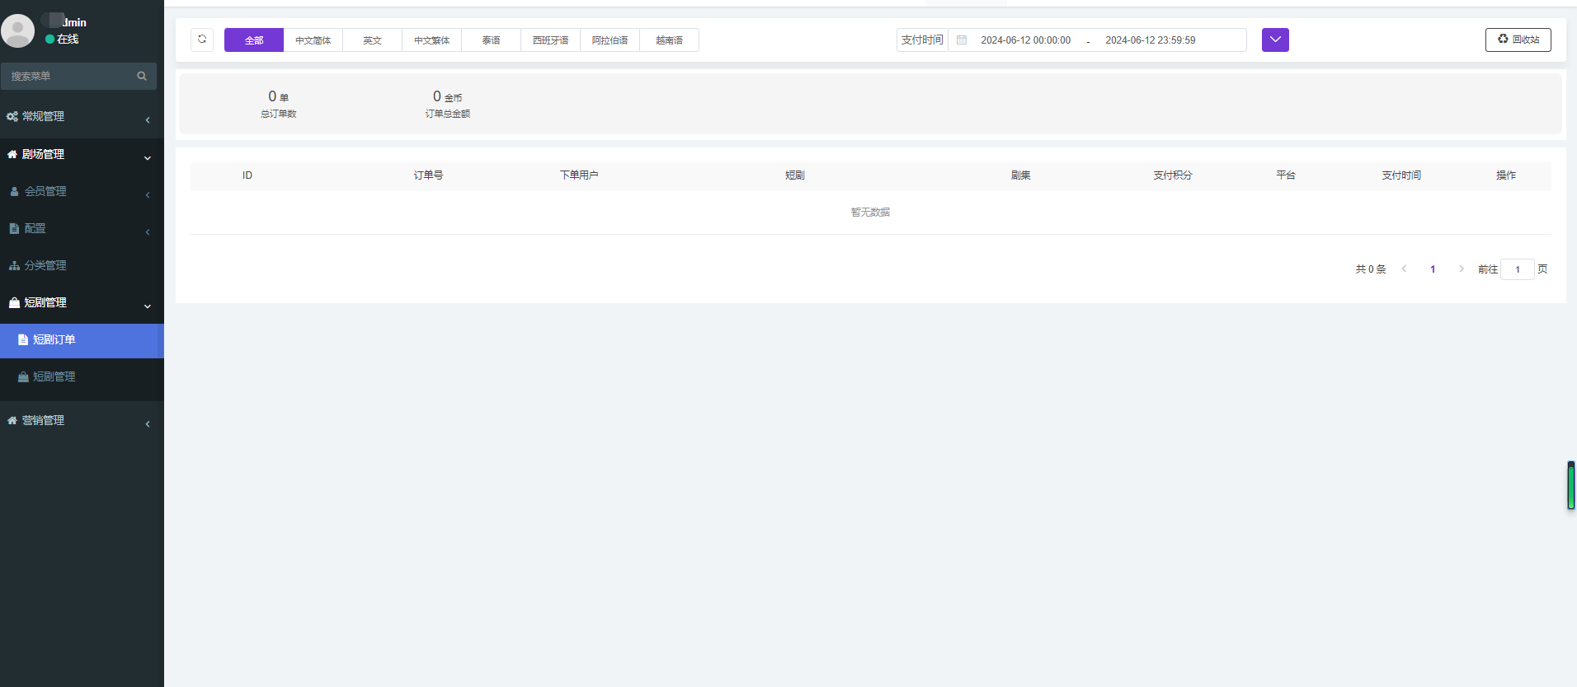Click the start date 2024-06-12 00:00:00 field

(1025, 40)
